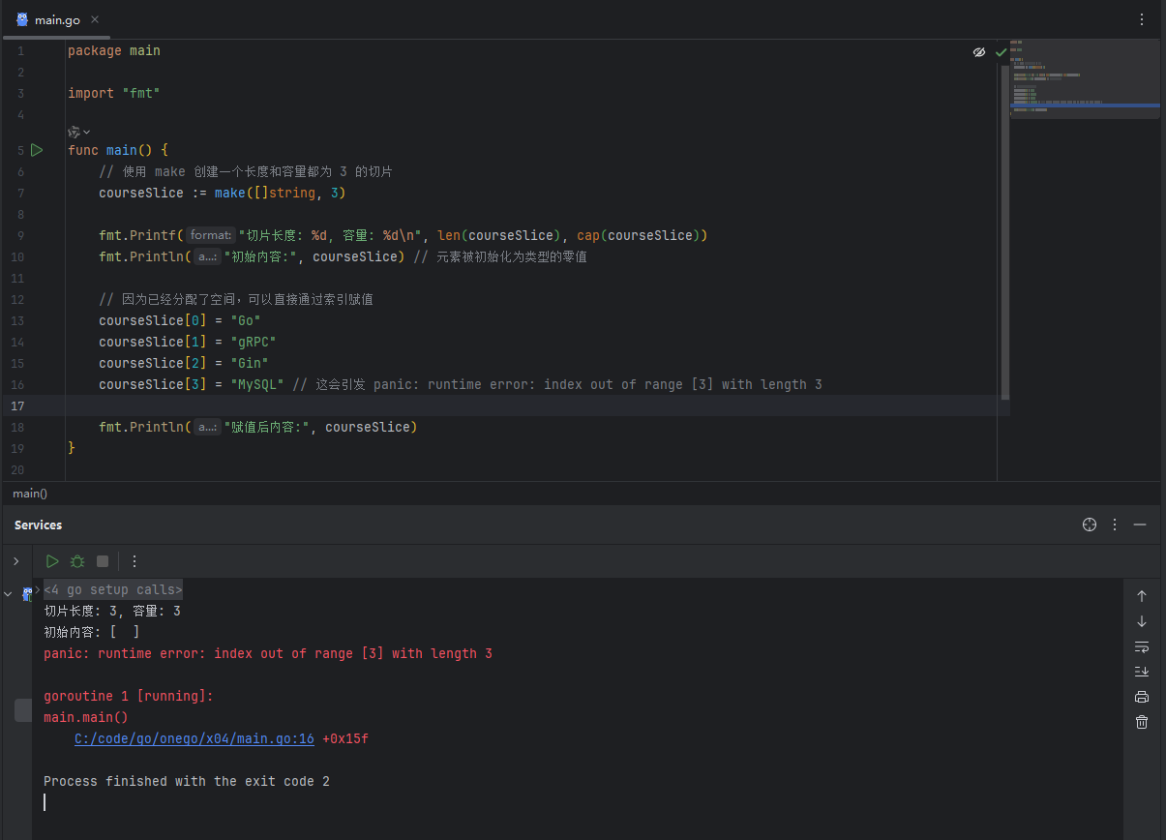Screen dimensions: 1166x840
Task: Click console Up the stack trace arrow
Action: pyautogui.click(x=1142, y=596)
